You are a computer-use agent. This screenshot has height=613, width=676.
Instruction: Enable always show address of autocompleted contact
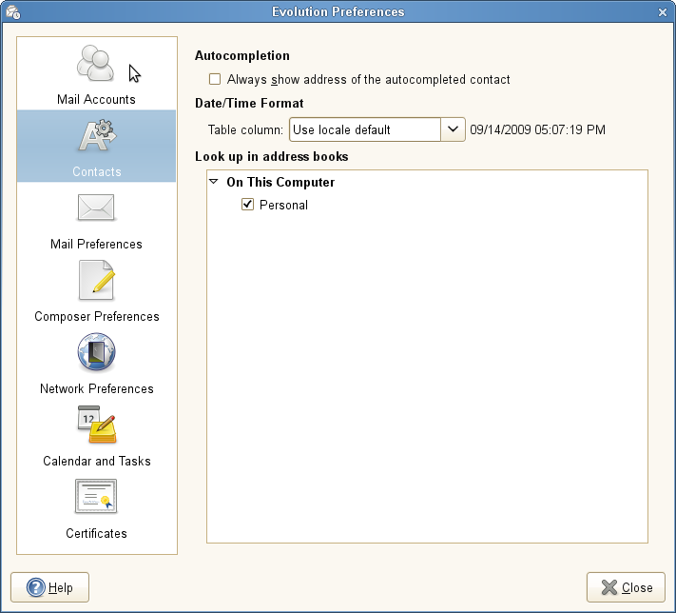pyautogui.click(x=215, y=79)
